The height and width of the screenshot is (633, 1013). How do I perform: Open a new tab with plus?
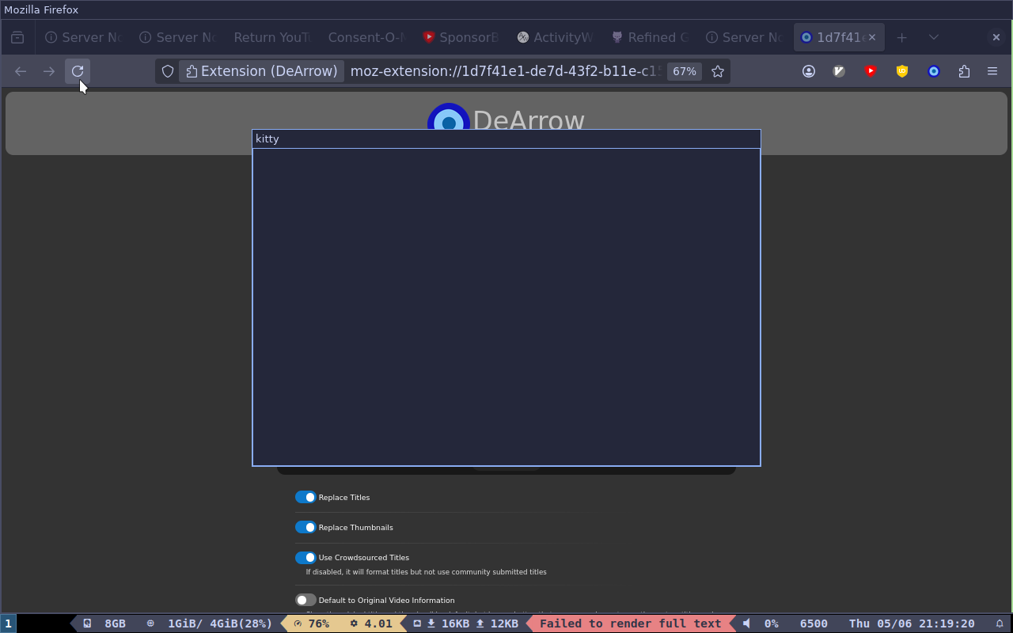(901, 37)
